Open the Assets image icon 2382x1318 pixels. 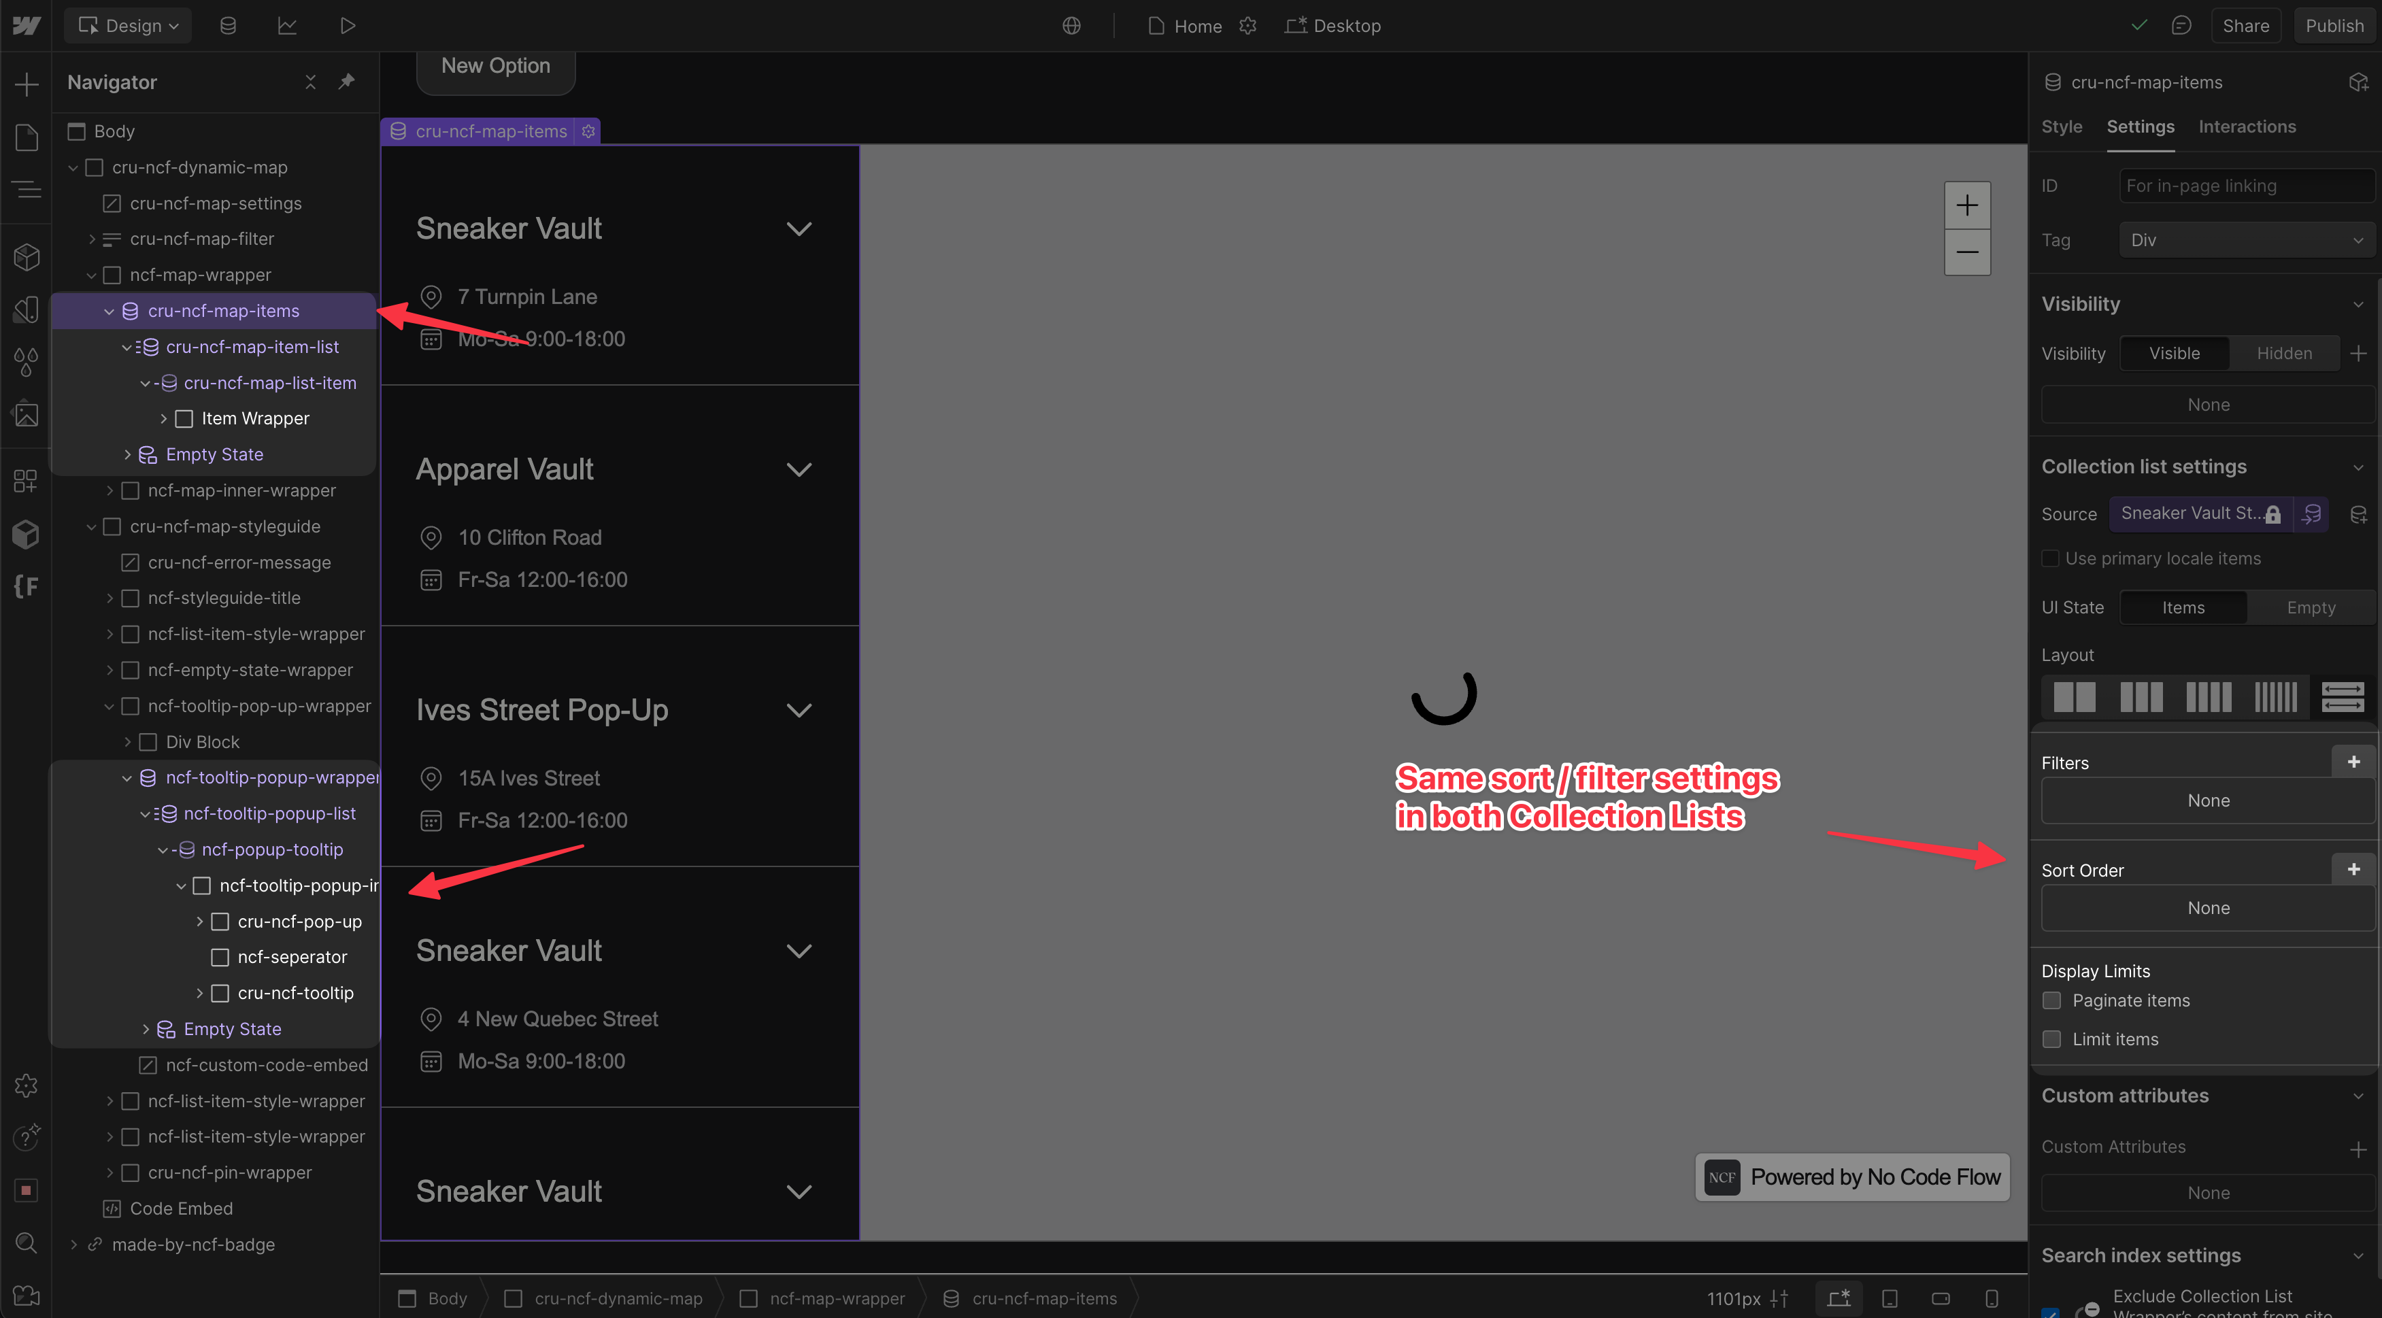point(26,414)
